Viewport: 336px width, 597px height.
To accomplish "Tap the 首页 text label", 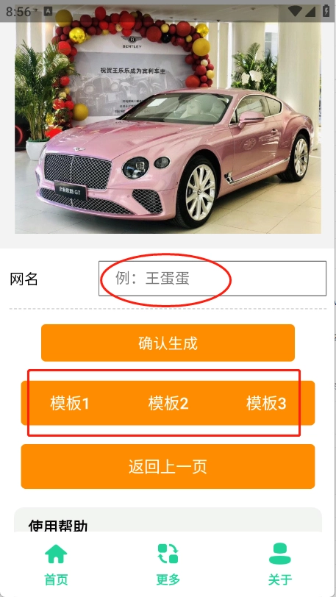I will pos(56,580).
